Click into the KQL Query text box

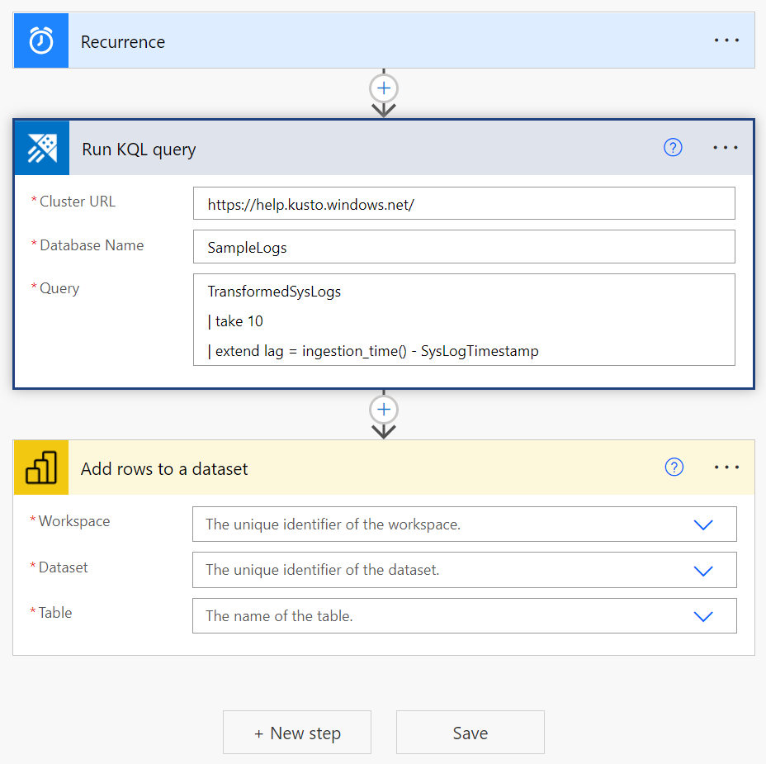click(x=464, y=320)
